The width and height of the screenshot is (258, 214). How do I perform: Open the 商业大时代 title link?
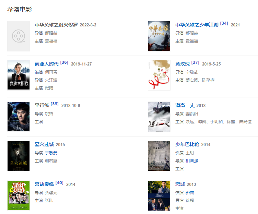pyautogui.click(x=47, y=64)
